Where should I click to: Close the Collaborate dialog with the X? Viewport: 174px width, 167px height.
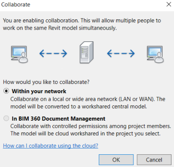pos(169,4)
